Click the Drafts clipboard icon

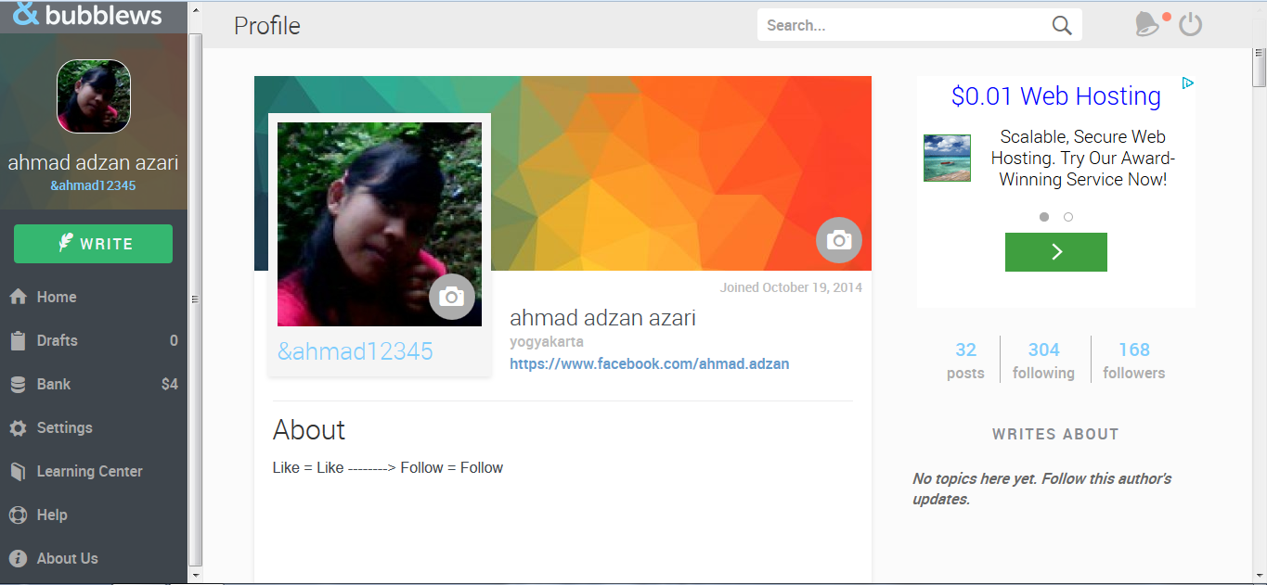click(x=18, y=340)
